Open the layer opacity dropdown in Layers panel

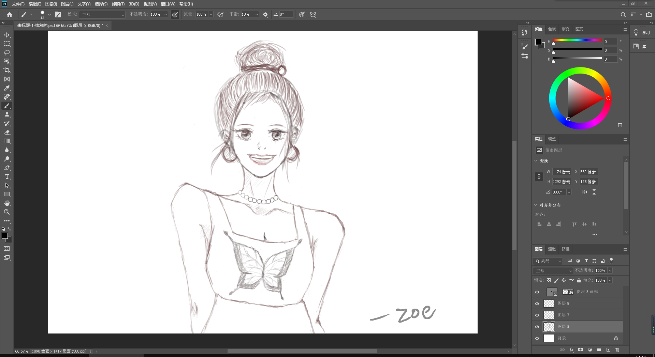609,270
